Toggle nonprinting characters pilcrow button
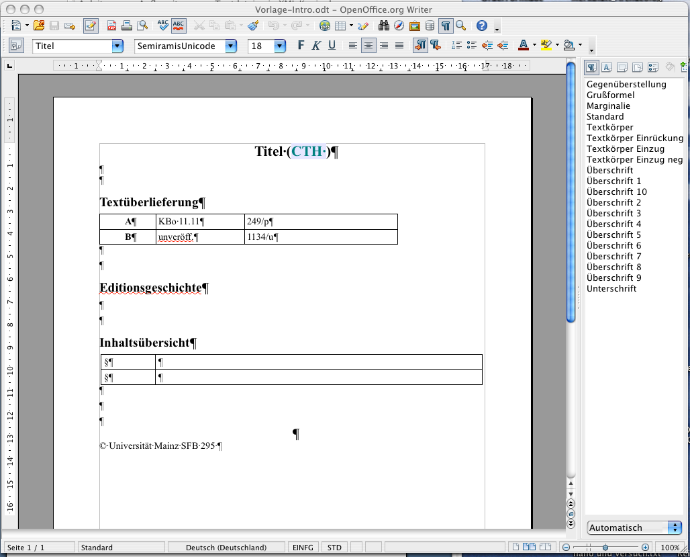The height and width of the screenshot is (557, 690). [x=445, y=26]
